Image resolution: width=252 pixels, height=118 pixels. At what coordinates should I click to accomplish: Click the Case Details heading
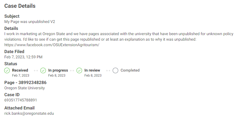(20, 6)
